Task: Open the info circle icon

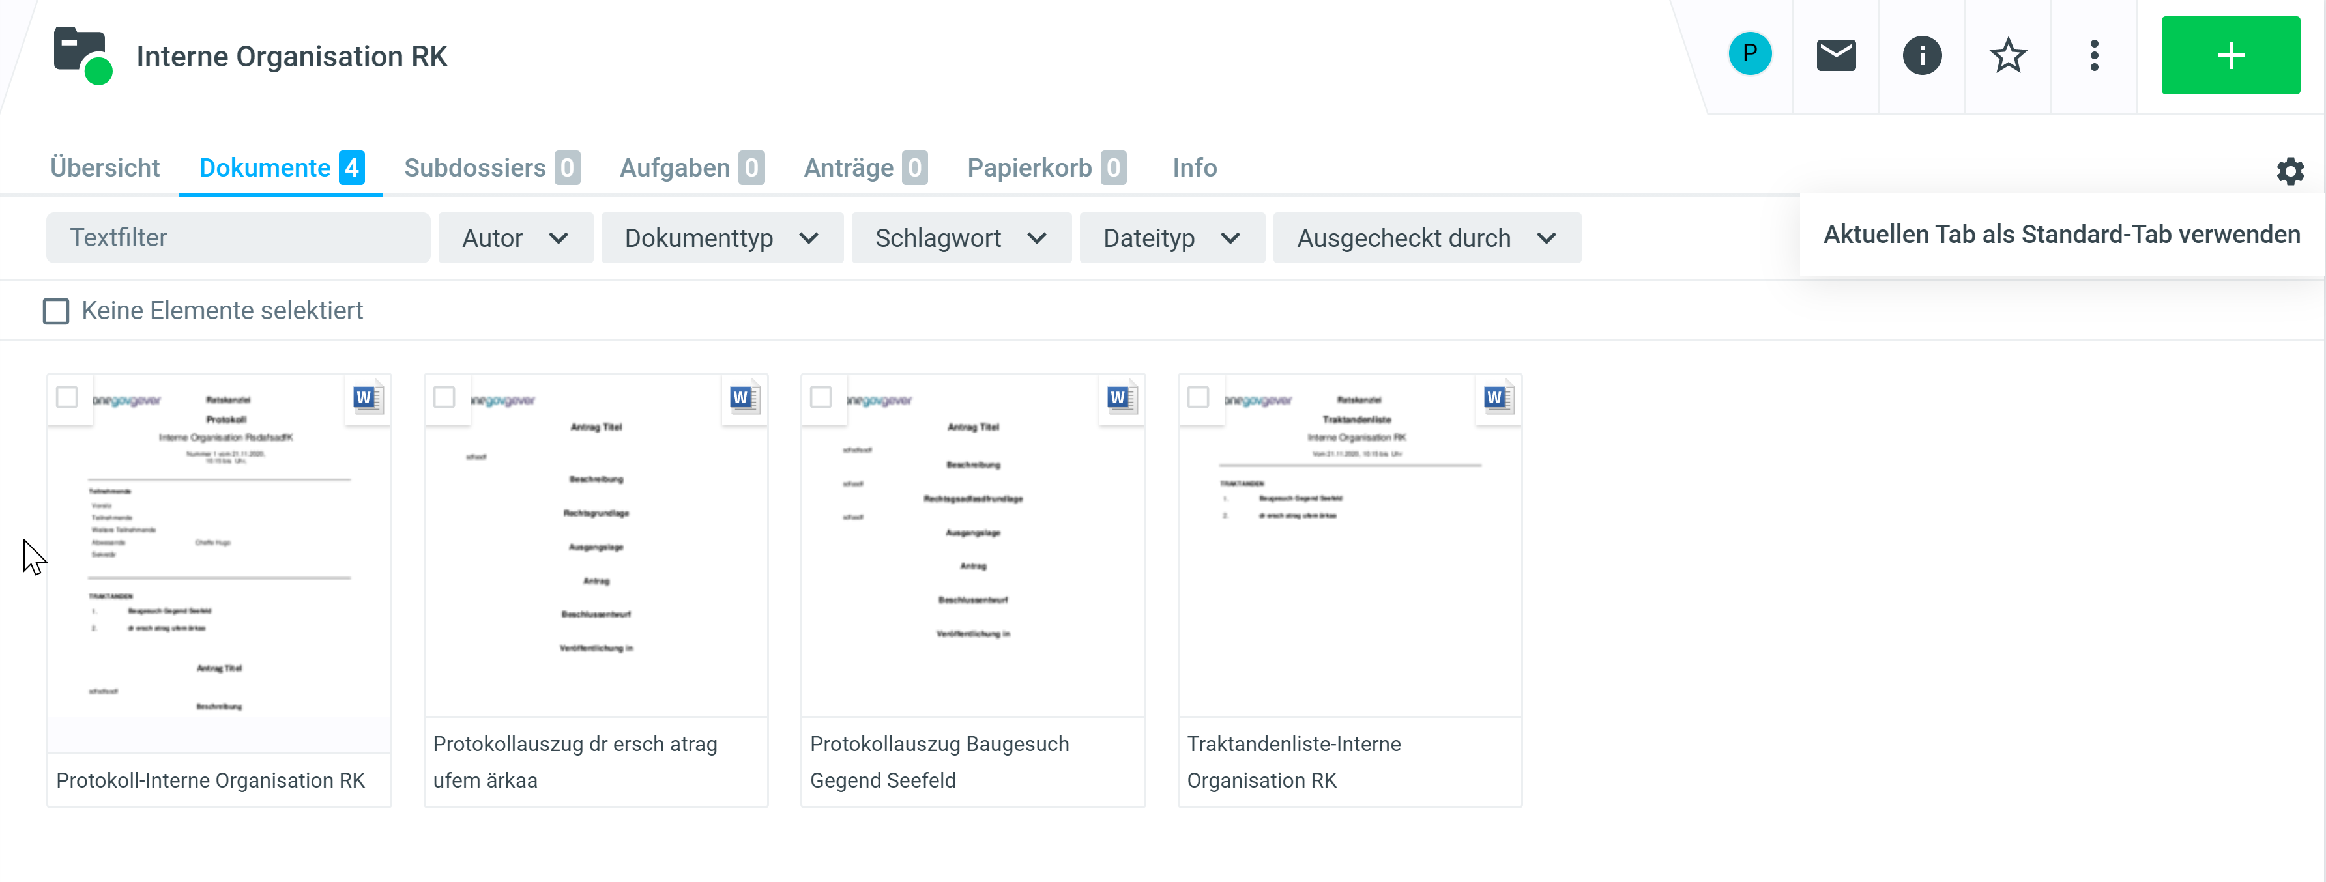Action: 1921,55
